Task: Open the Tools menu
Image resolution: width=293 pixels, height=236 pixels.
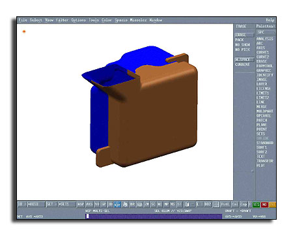Action: pos(94,20)
